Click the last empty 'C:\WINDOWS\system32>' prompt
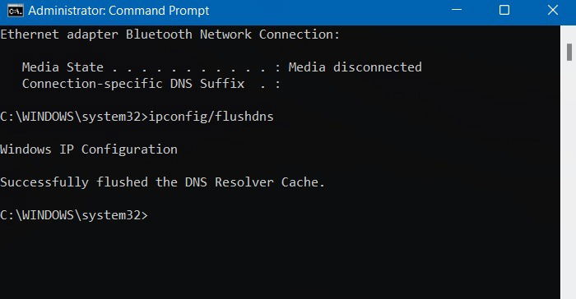 [74, 215]
